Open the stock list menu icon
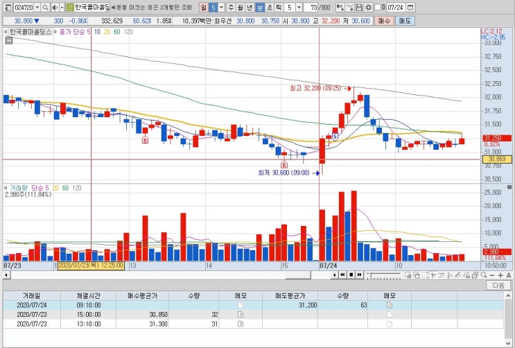Image resolution: width=515 pixels, height=348 pixels. point(8,7)
